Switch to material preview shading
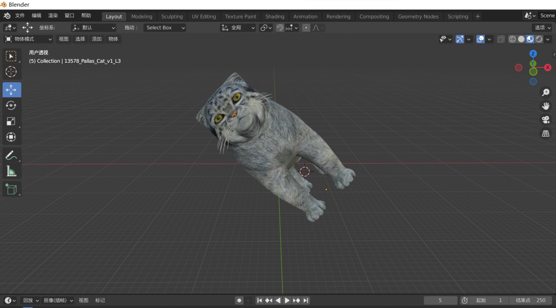Image resolution: width=556 pixels, height=308 pixels. pos(530,39)
